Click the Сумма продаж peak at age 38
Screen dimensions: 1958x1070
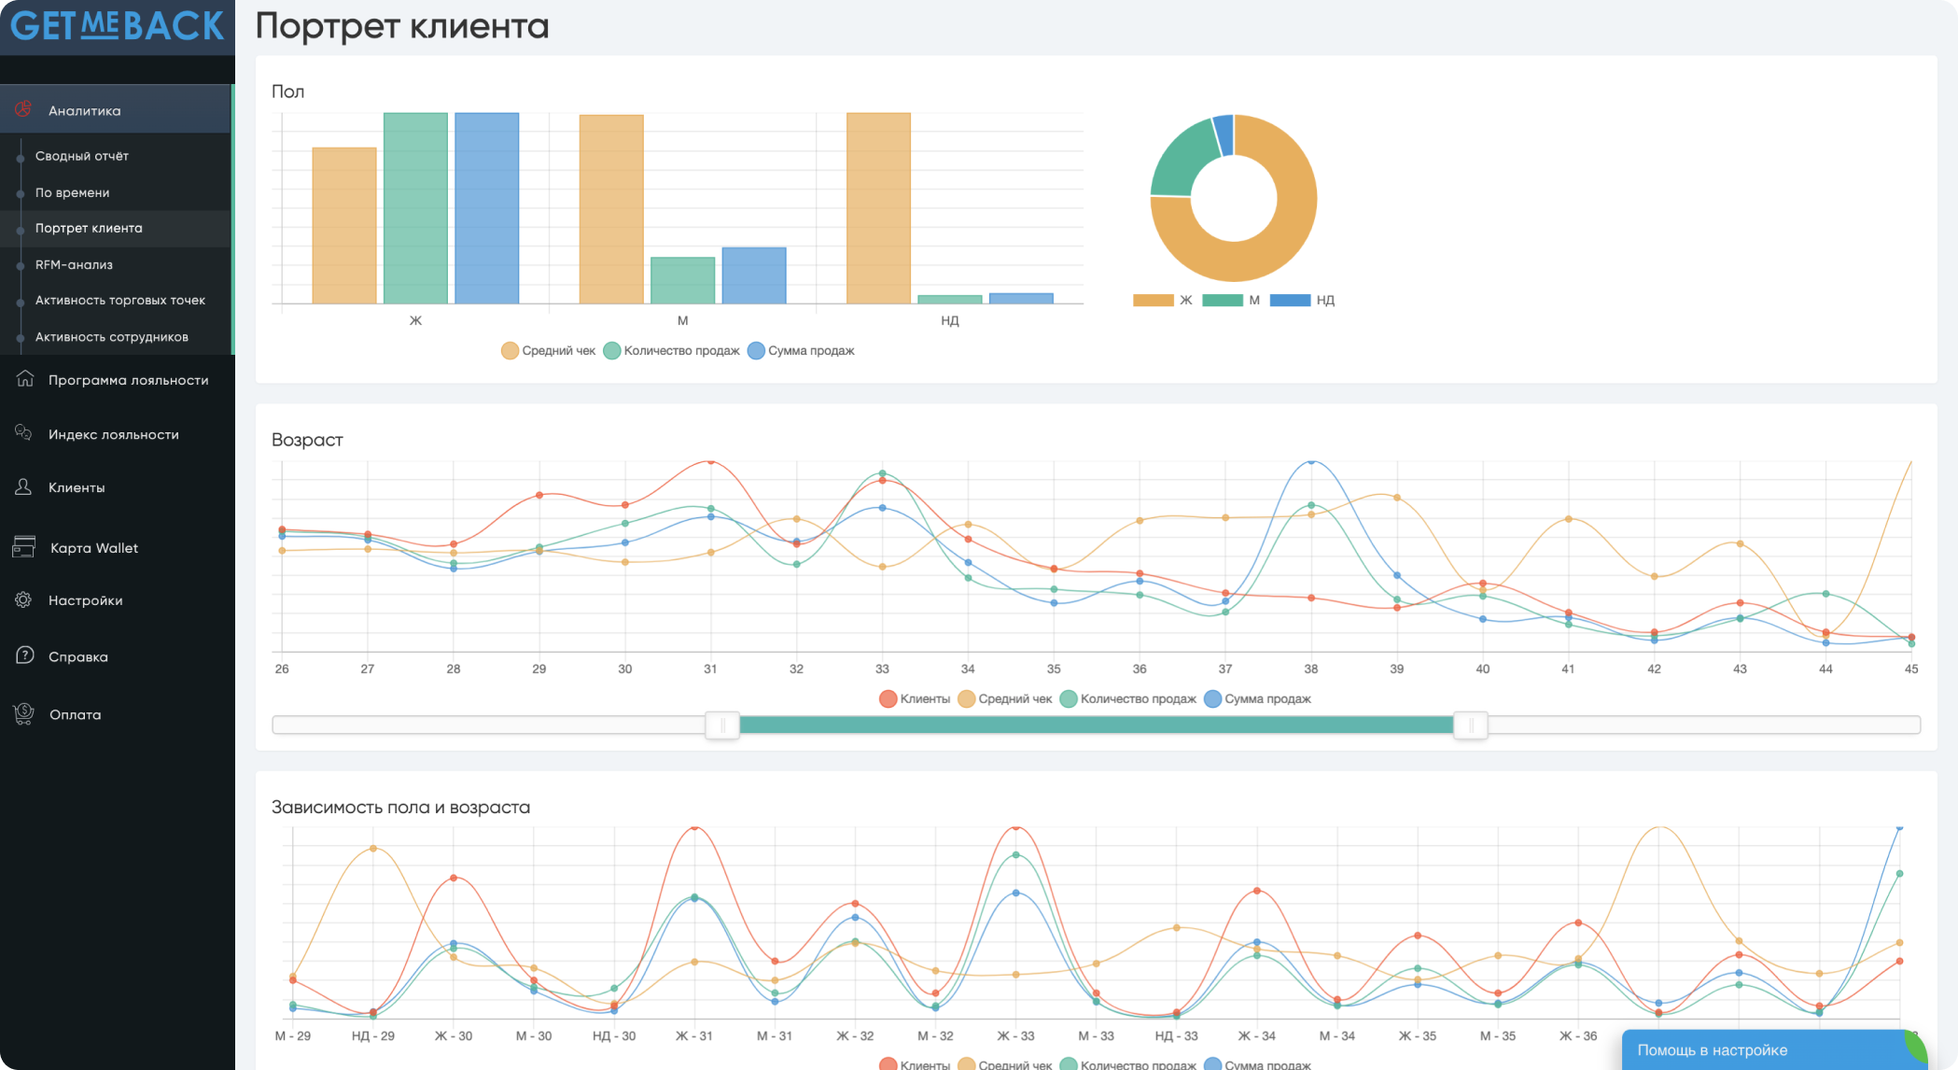(x=1311, y=461)
